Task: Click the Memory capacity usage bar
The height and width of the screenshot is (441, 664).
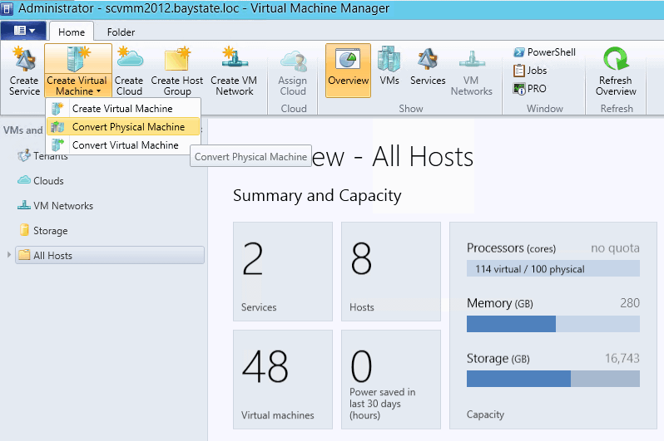Action: coord(553,324)
